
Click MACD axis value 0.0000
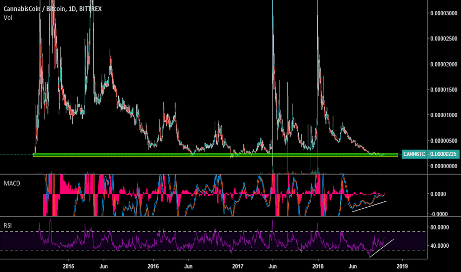click(438, 194)
